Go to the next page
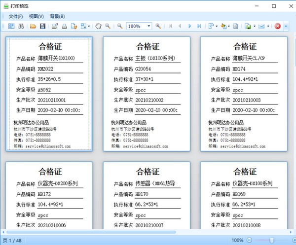Image resolution: width=296 pixels, height=245 pixels. coord(190,26)
